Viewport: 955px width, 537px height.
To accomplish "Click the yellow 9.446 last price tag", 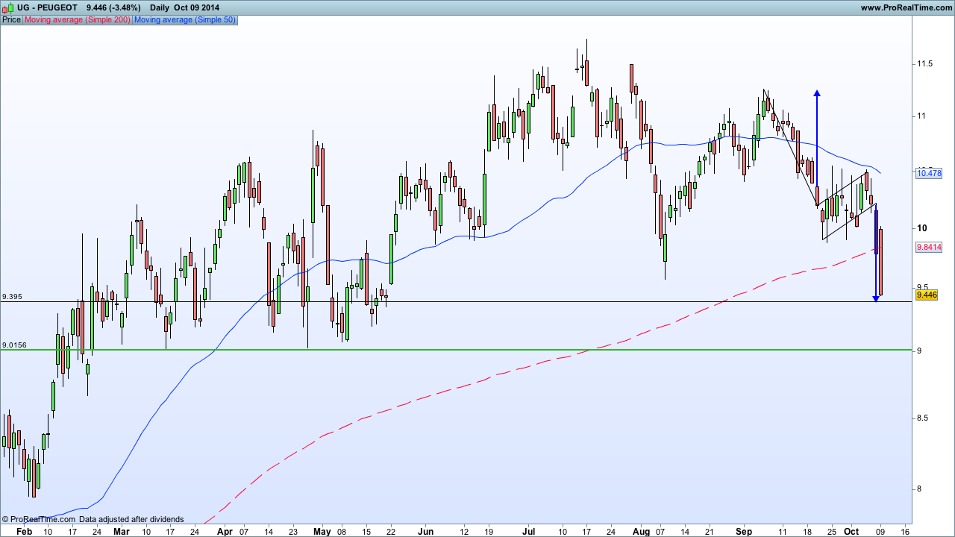I will pyautogui.click(x=926, y=295).
